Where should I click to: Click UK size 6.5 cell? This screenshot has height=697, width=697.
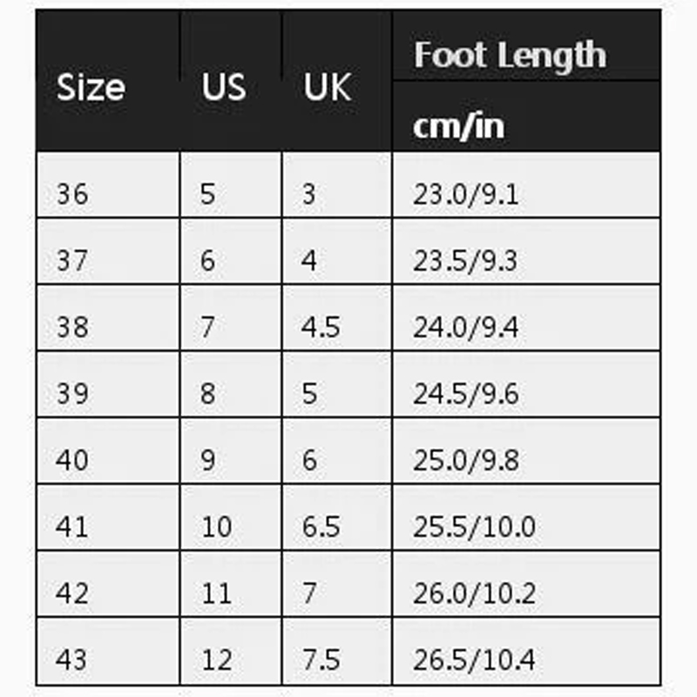321,527
